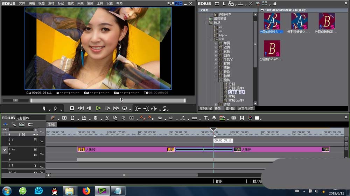The image size is (350, 196).
Task: Set the Out point marker
Action: (x=55, y=108)
